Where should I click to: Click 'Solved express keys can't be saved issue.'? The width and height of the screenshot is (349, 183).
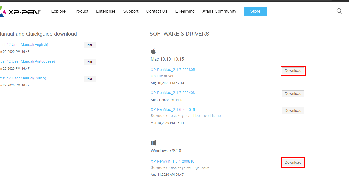186,116
